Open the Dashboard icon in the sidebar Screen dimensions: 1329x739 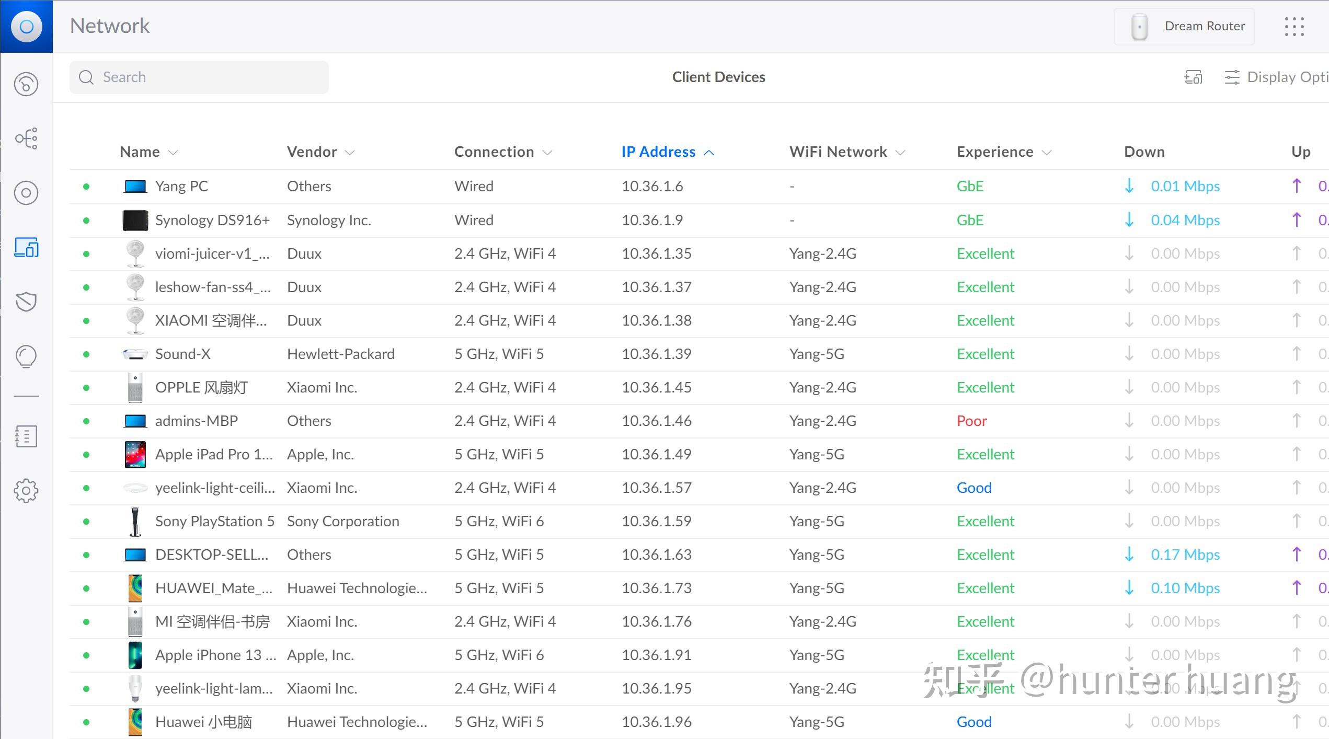[26, 84]
